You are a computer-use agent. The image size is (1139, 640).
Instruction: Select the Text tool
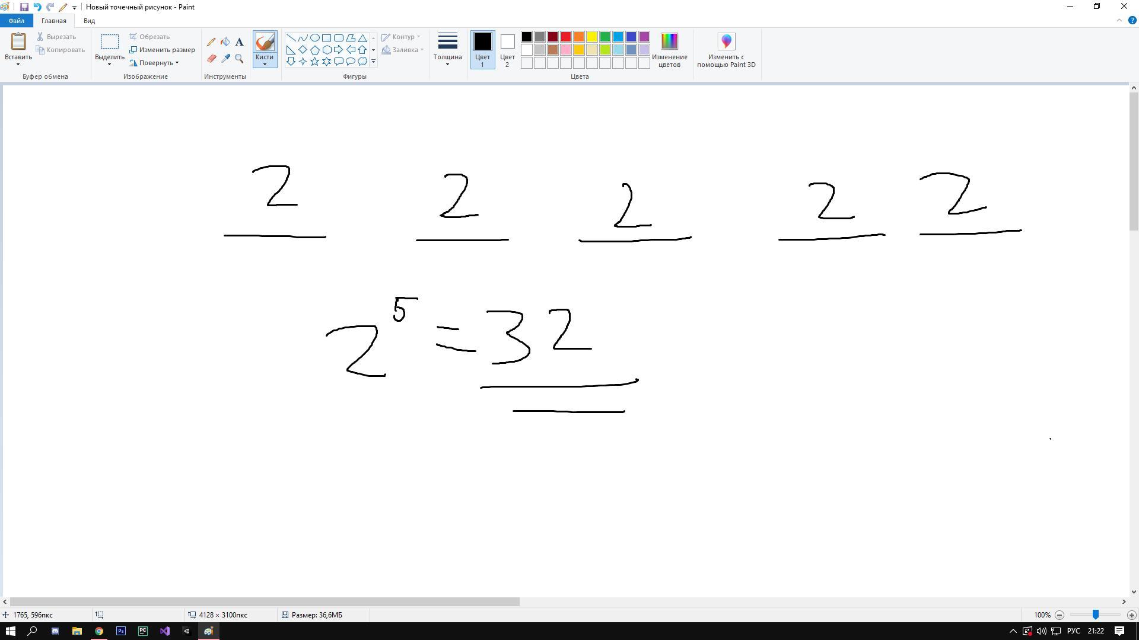[239, 42]
